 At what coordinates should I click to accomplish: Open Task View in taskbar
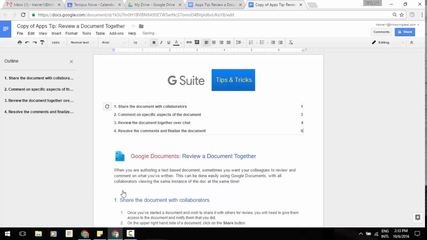point(23,234)
